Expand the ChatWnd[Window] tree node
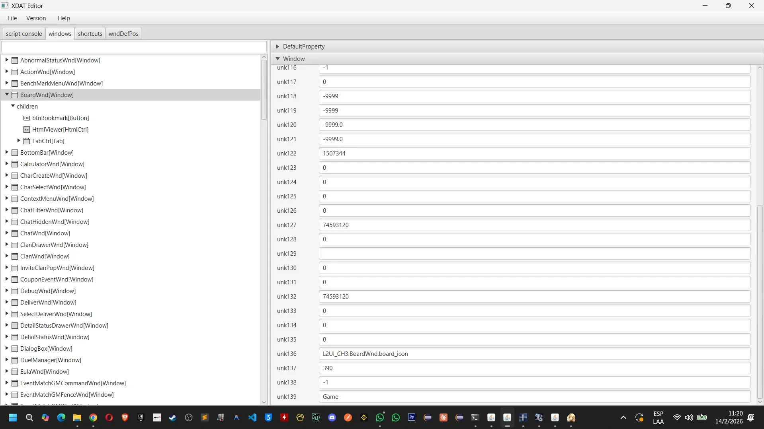Viewport: 764px width, 429px height. click(x=7, y=233)
